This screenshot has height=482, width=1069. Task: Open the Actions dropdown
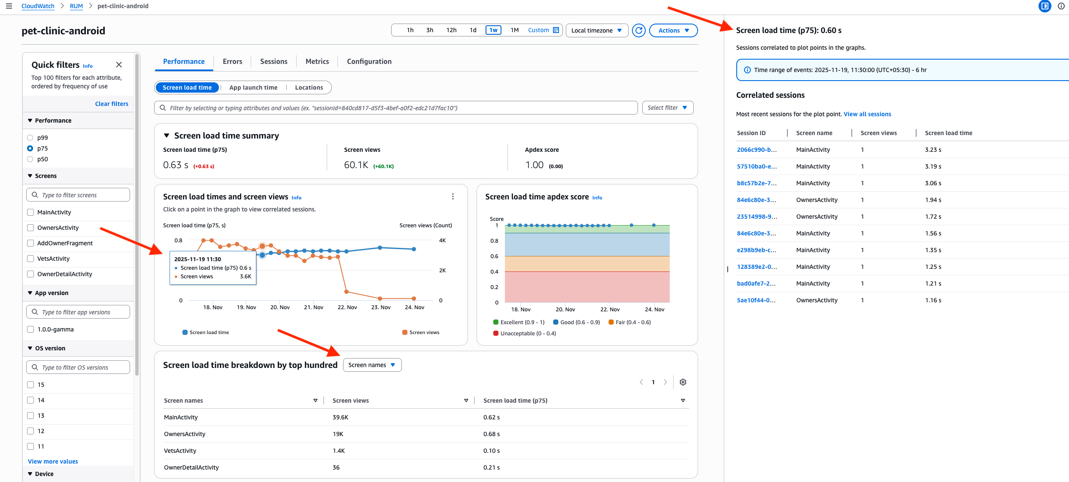point(673,30)
